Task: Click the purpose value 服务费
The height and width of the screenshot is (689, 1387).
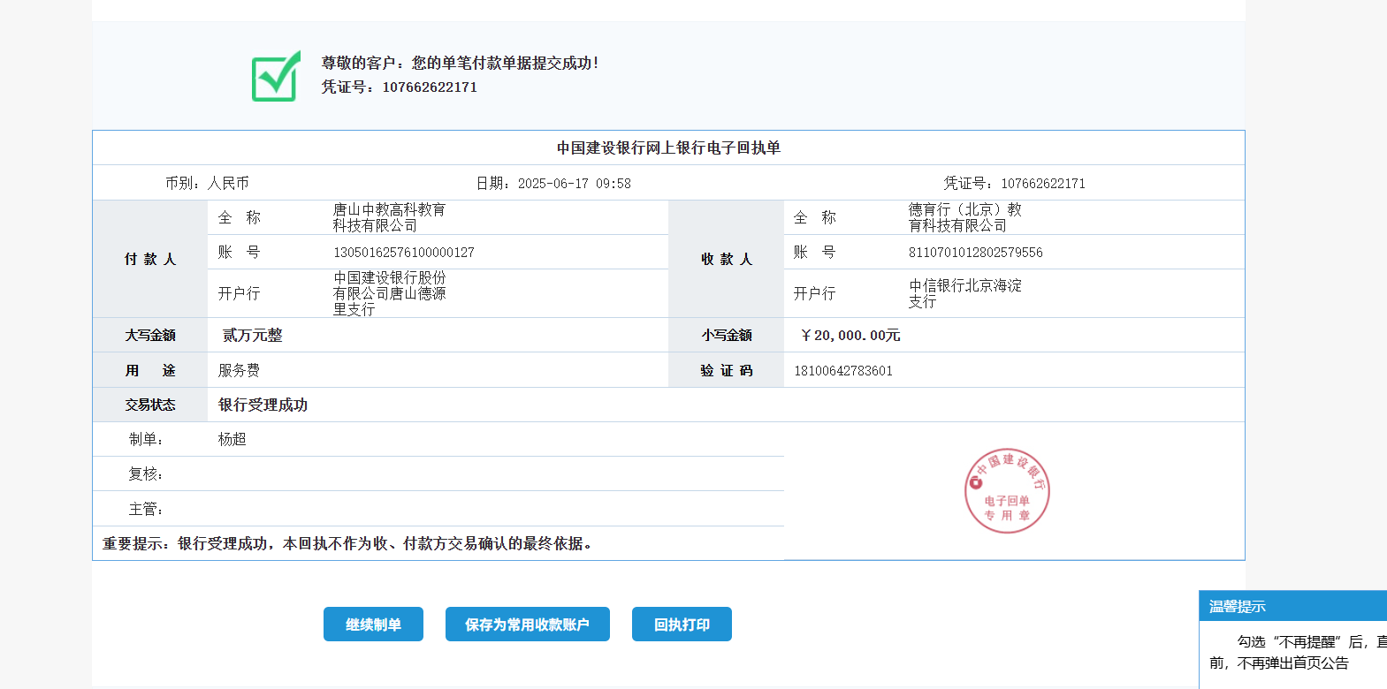Action: (x=239, y=370)
